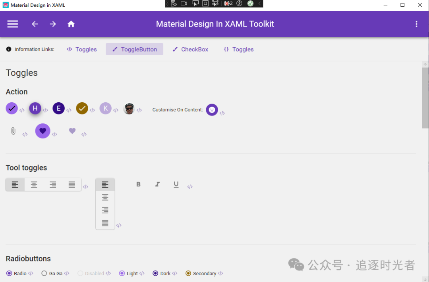
Task: Click the paperclip attachment toggle
Action: [x=13, y=131]
